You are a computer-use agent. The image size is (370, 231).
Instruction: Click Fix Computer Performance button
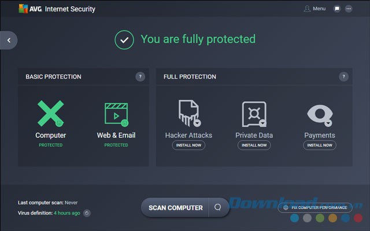point(315,208)
